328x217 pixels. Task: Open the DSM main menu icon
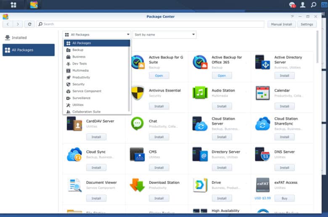click(13, 5)
